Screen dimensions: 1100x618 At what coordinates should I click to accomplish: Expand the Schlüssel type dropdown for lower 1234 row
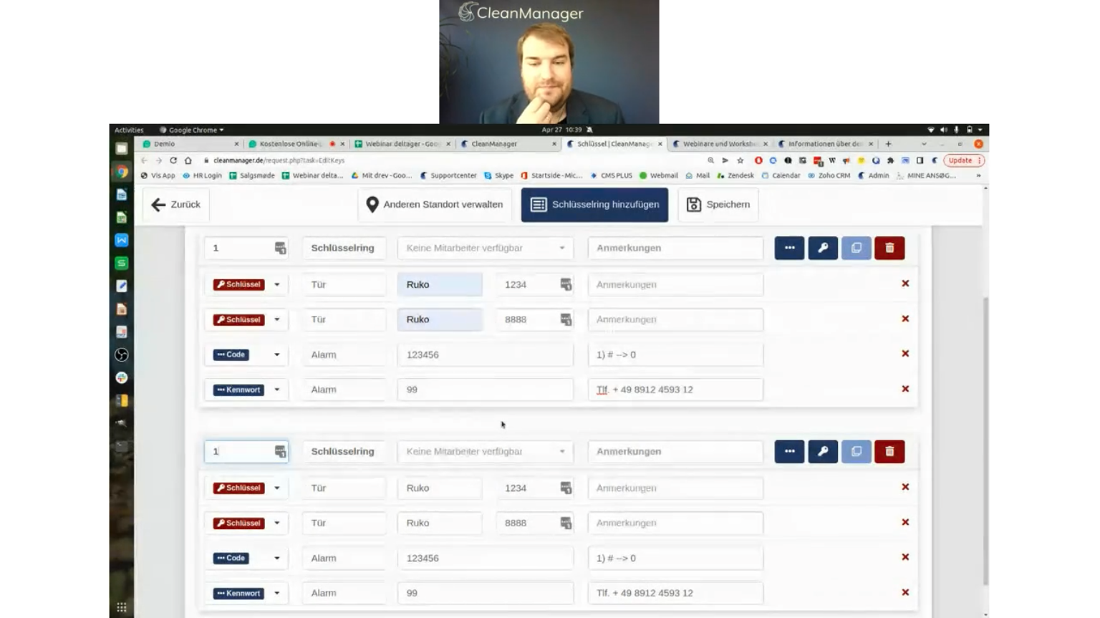point(277,488)
